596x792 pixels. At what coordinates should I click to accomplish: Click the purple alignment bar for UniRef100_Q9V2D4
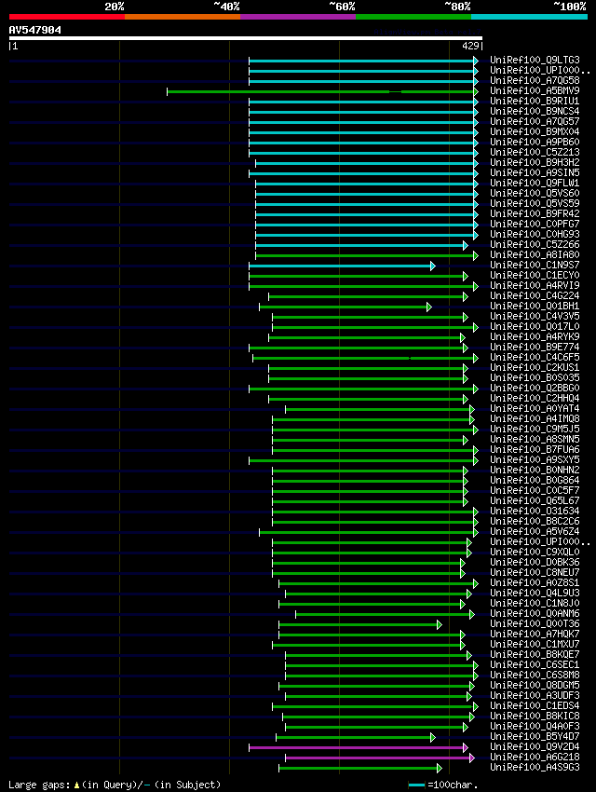click(x=359, y=747)
